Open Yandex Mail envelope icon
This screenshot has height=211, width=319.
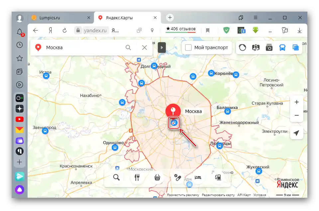click(20, 130)
